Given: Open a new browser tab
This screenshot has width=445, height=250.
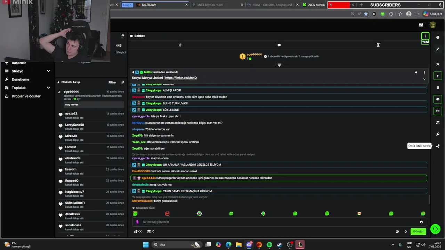Looking at the screenshot, I should tap(361, 5).
